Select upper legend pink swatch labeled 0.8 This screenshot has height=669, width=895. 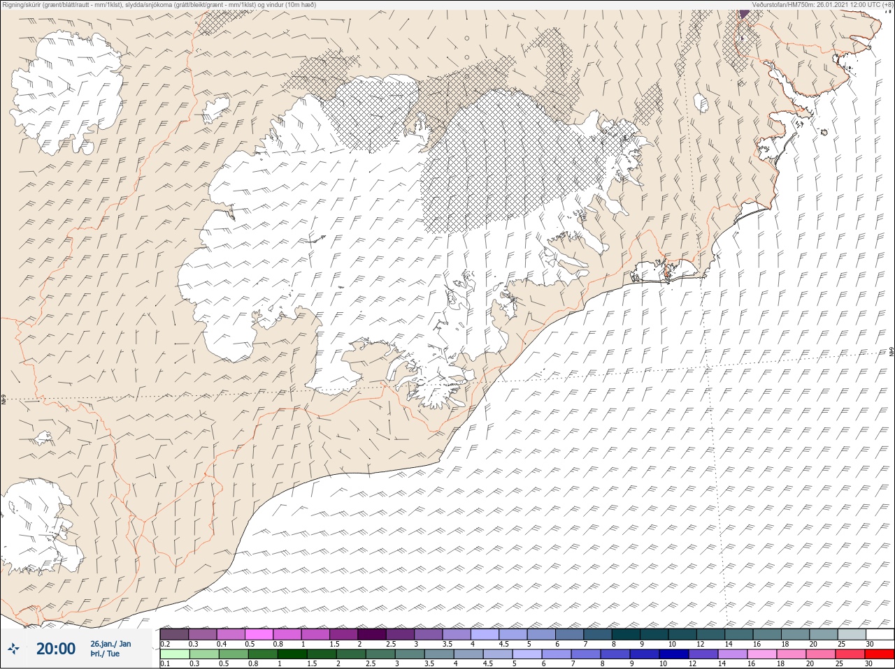click(287, 634)
